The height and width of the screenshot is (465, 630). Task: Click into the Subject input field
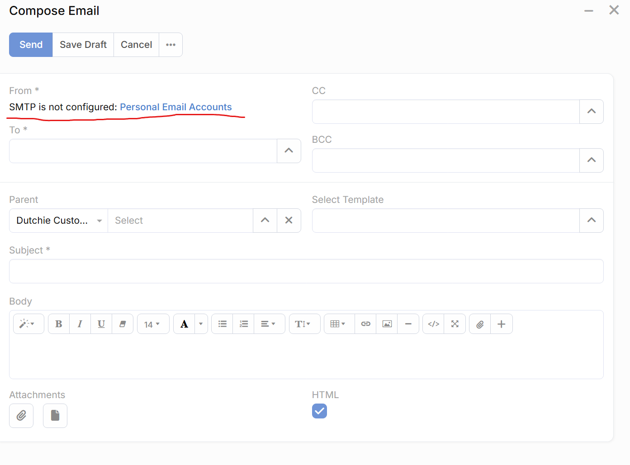306,271
